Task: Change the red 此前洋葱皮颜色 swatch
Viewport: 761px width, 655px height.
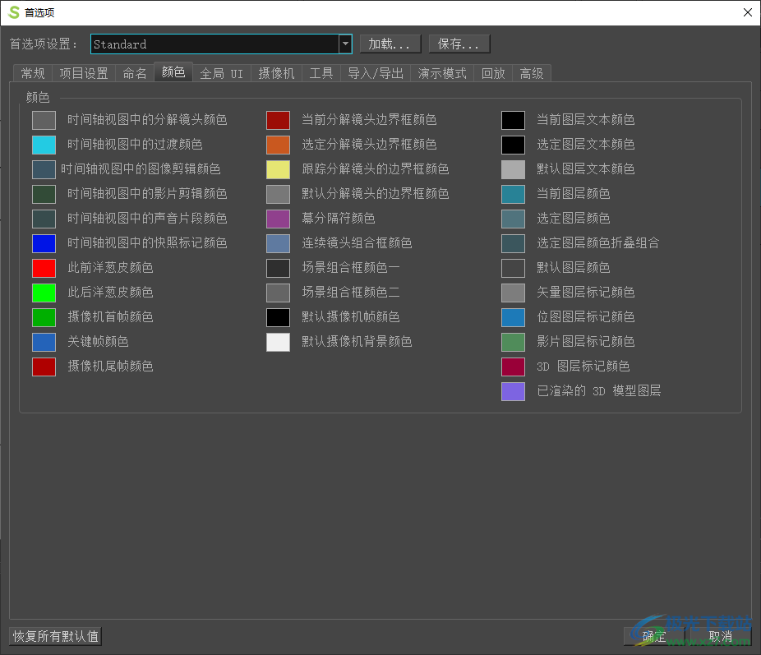Action: click(x=44, y=268)
